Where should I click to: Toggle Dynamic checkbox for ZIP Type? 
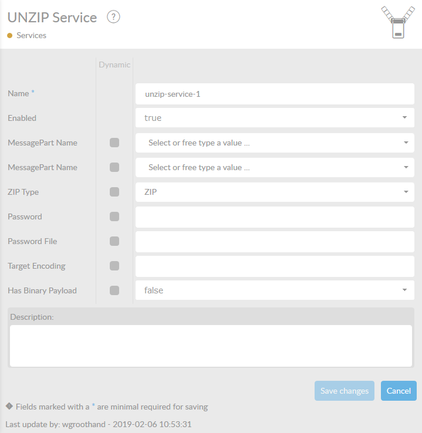pyautogui.click(x=114, y=192)
